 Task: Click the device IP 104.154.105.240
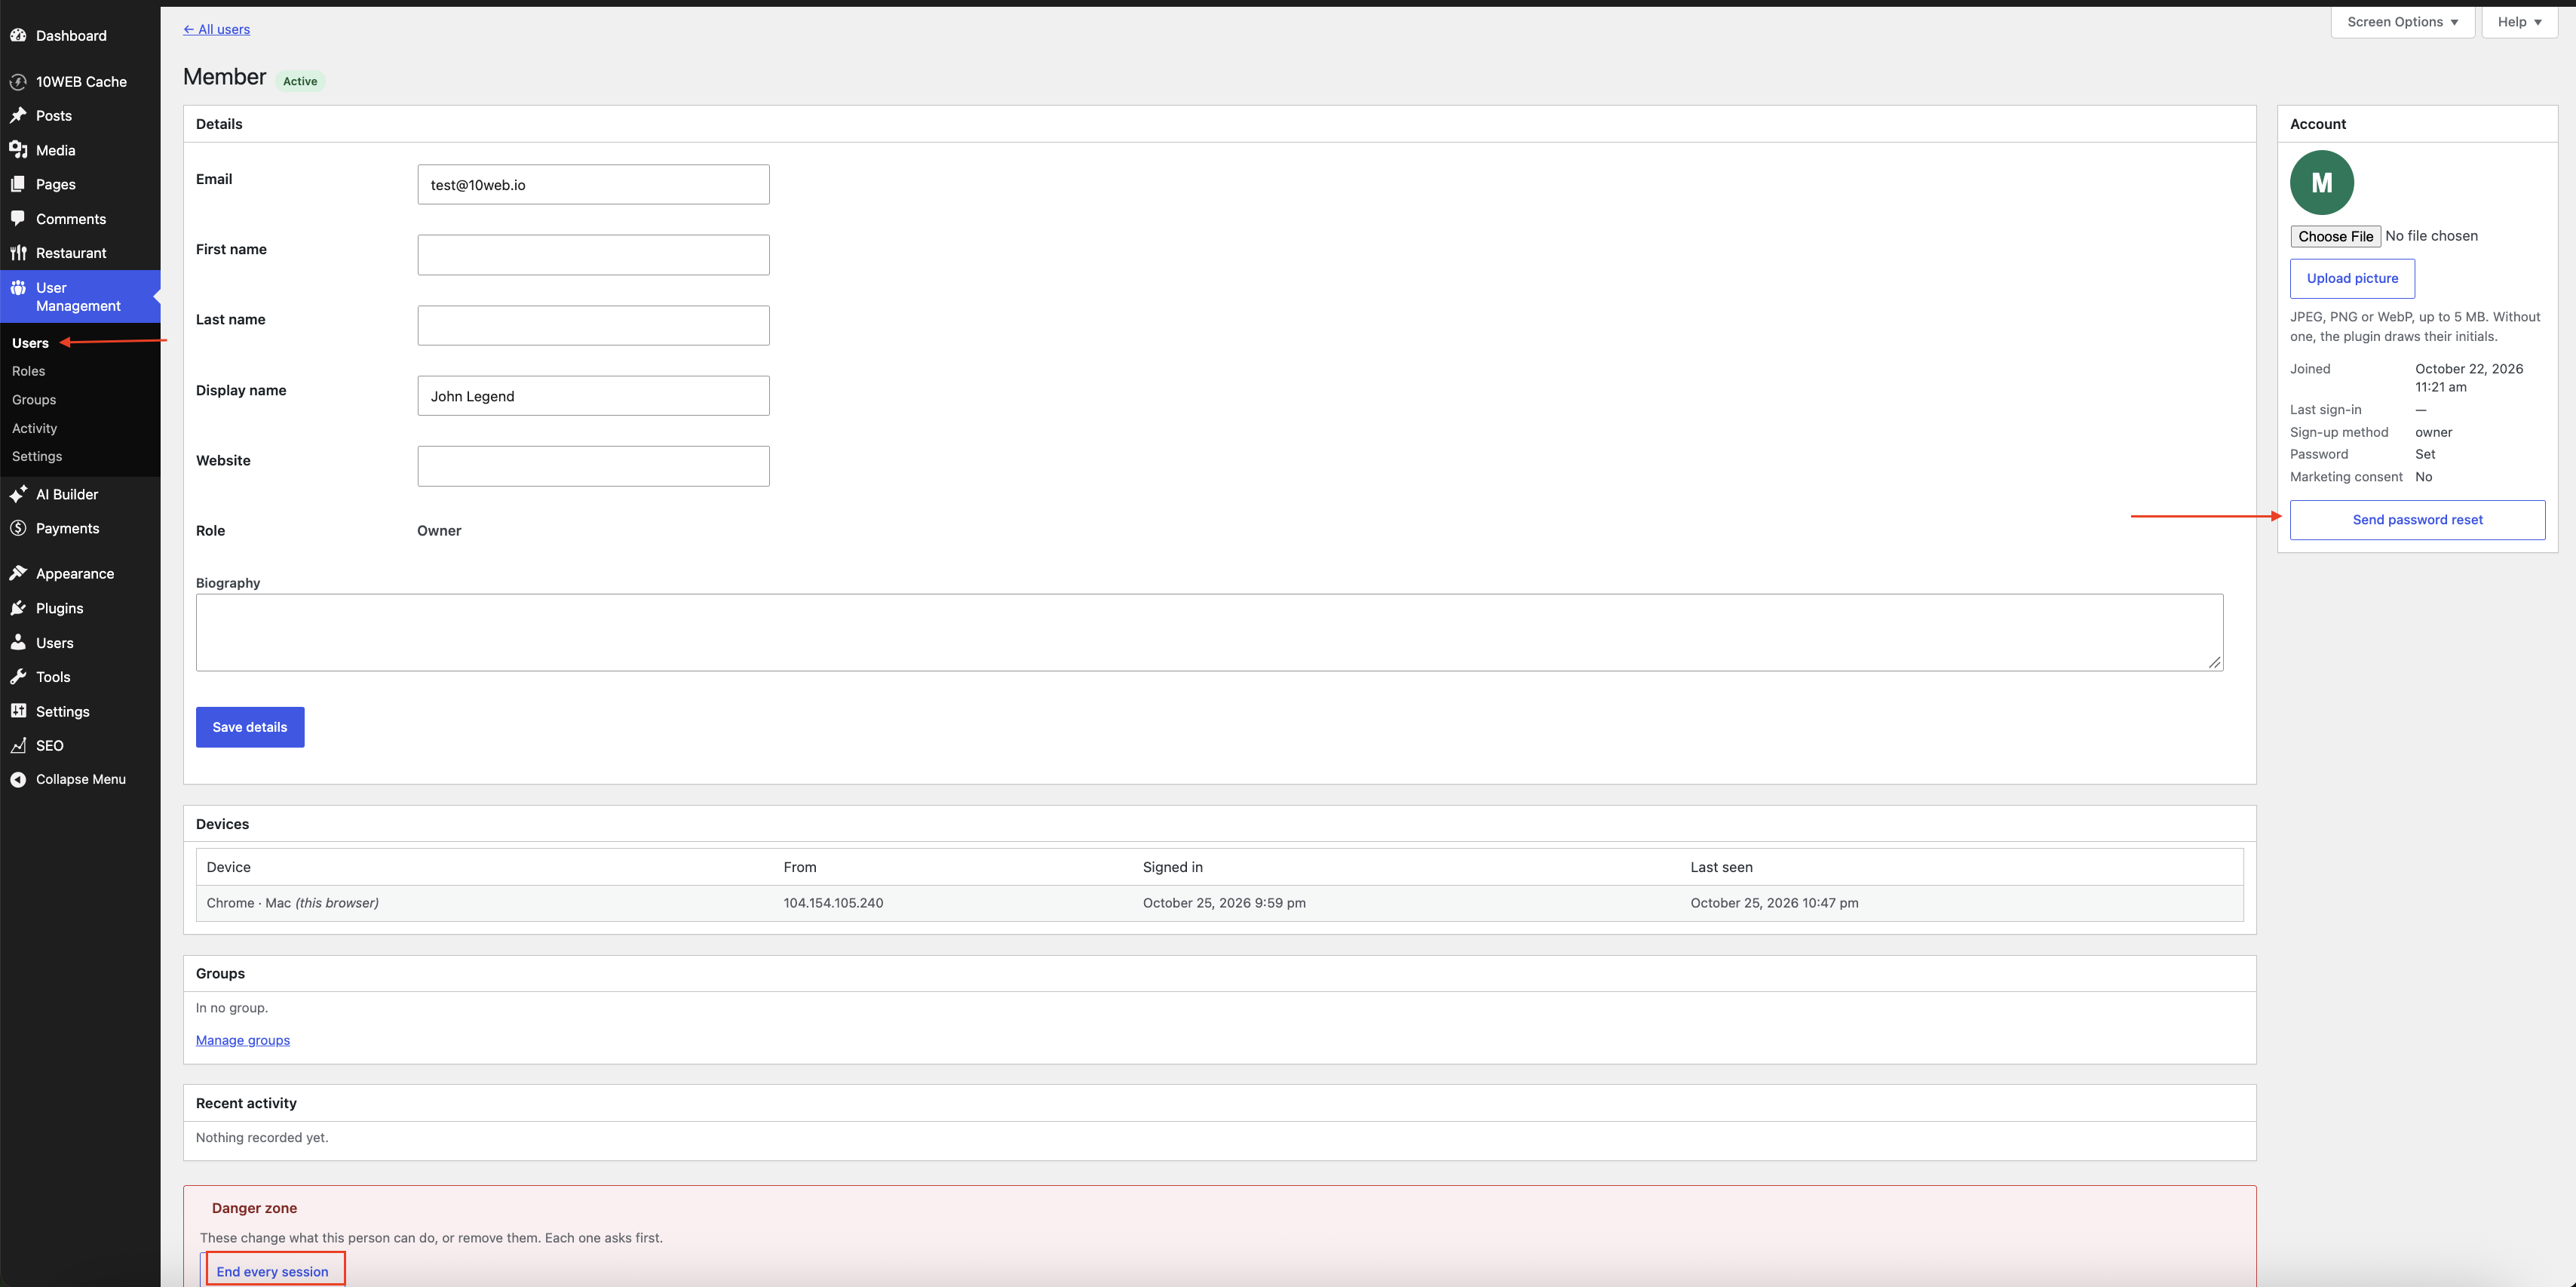coord(833,904)
